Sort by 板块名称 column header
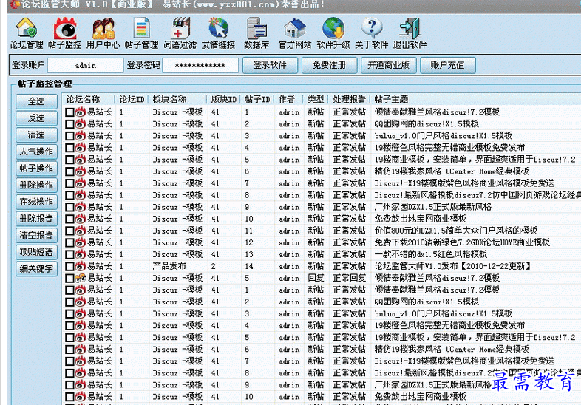This screenshot has height=405, width=581. pos(177,99)
